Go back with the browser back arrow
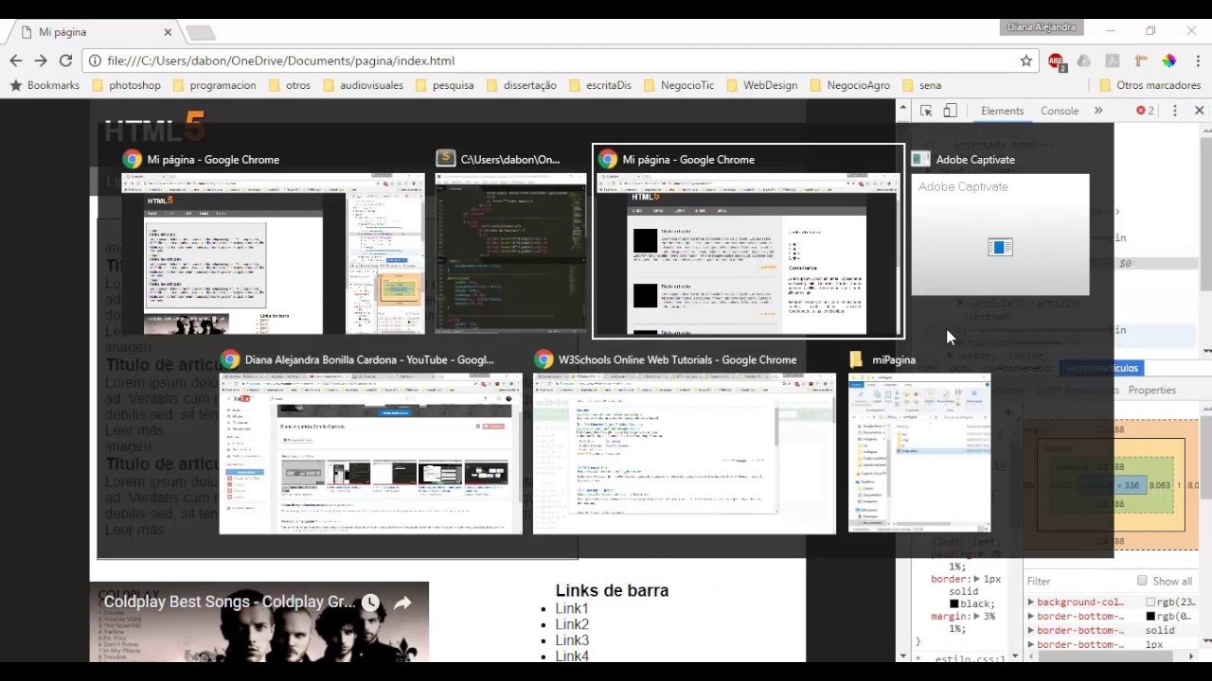The height and width of the screenshot is (681, 1212). pyautogui.click(x=16, y=61)
